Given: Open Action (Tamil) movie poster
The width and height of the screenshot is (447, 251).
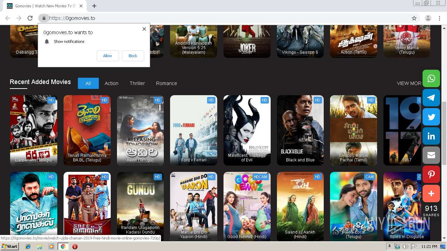Looking at the screenshot, I should pyautogui.click(x=353, y=41).
